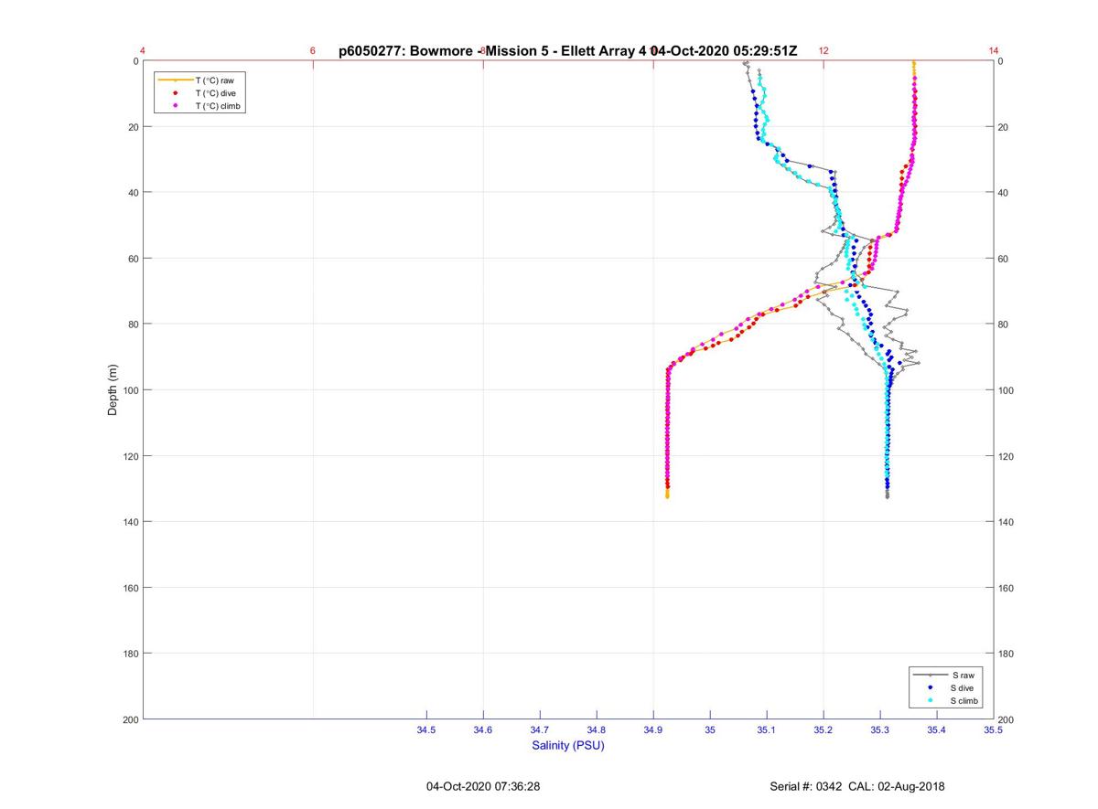Image resolution: width=1098 pixels, height=809 pixels.
Task: Click the 'Serial #: 0342 CAL: 02-Aug-2018' footer text
Action: [857, 786]
